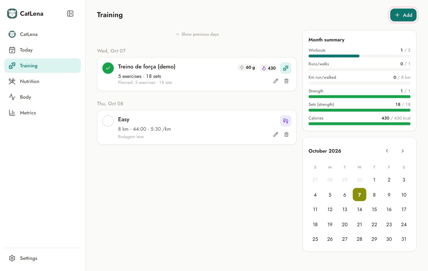The image size is (428, 271).
Task: Navigate to Nutrition
Action: click(43, 81)
